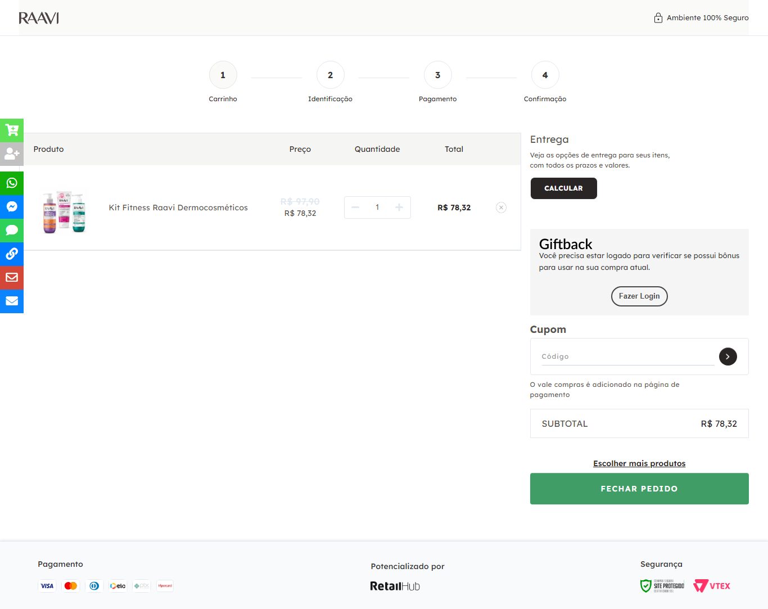Click the copy link sidebar icon
Screen dimensions: 768x609
12,254
